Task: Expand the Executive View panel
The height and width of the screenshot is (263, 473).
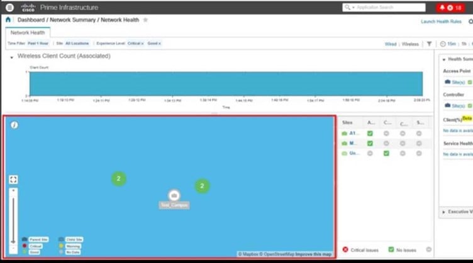Action: click(x=443, y=212)
